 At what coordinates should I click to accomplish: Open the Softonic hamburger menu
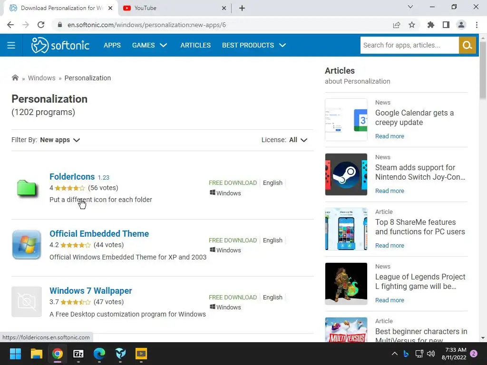[x=11, y=45]
